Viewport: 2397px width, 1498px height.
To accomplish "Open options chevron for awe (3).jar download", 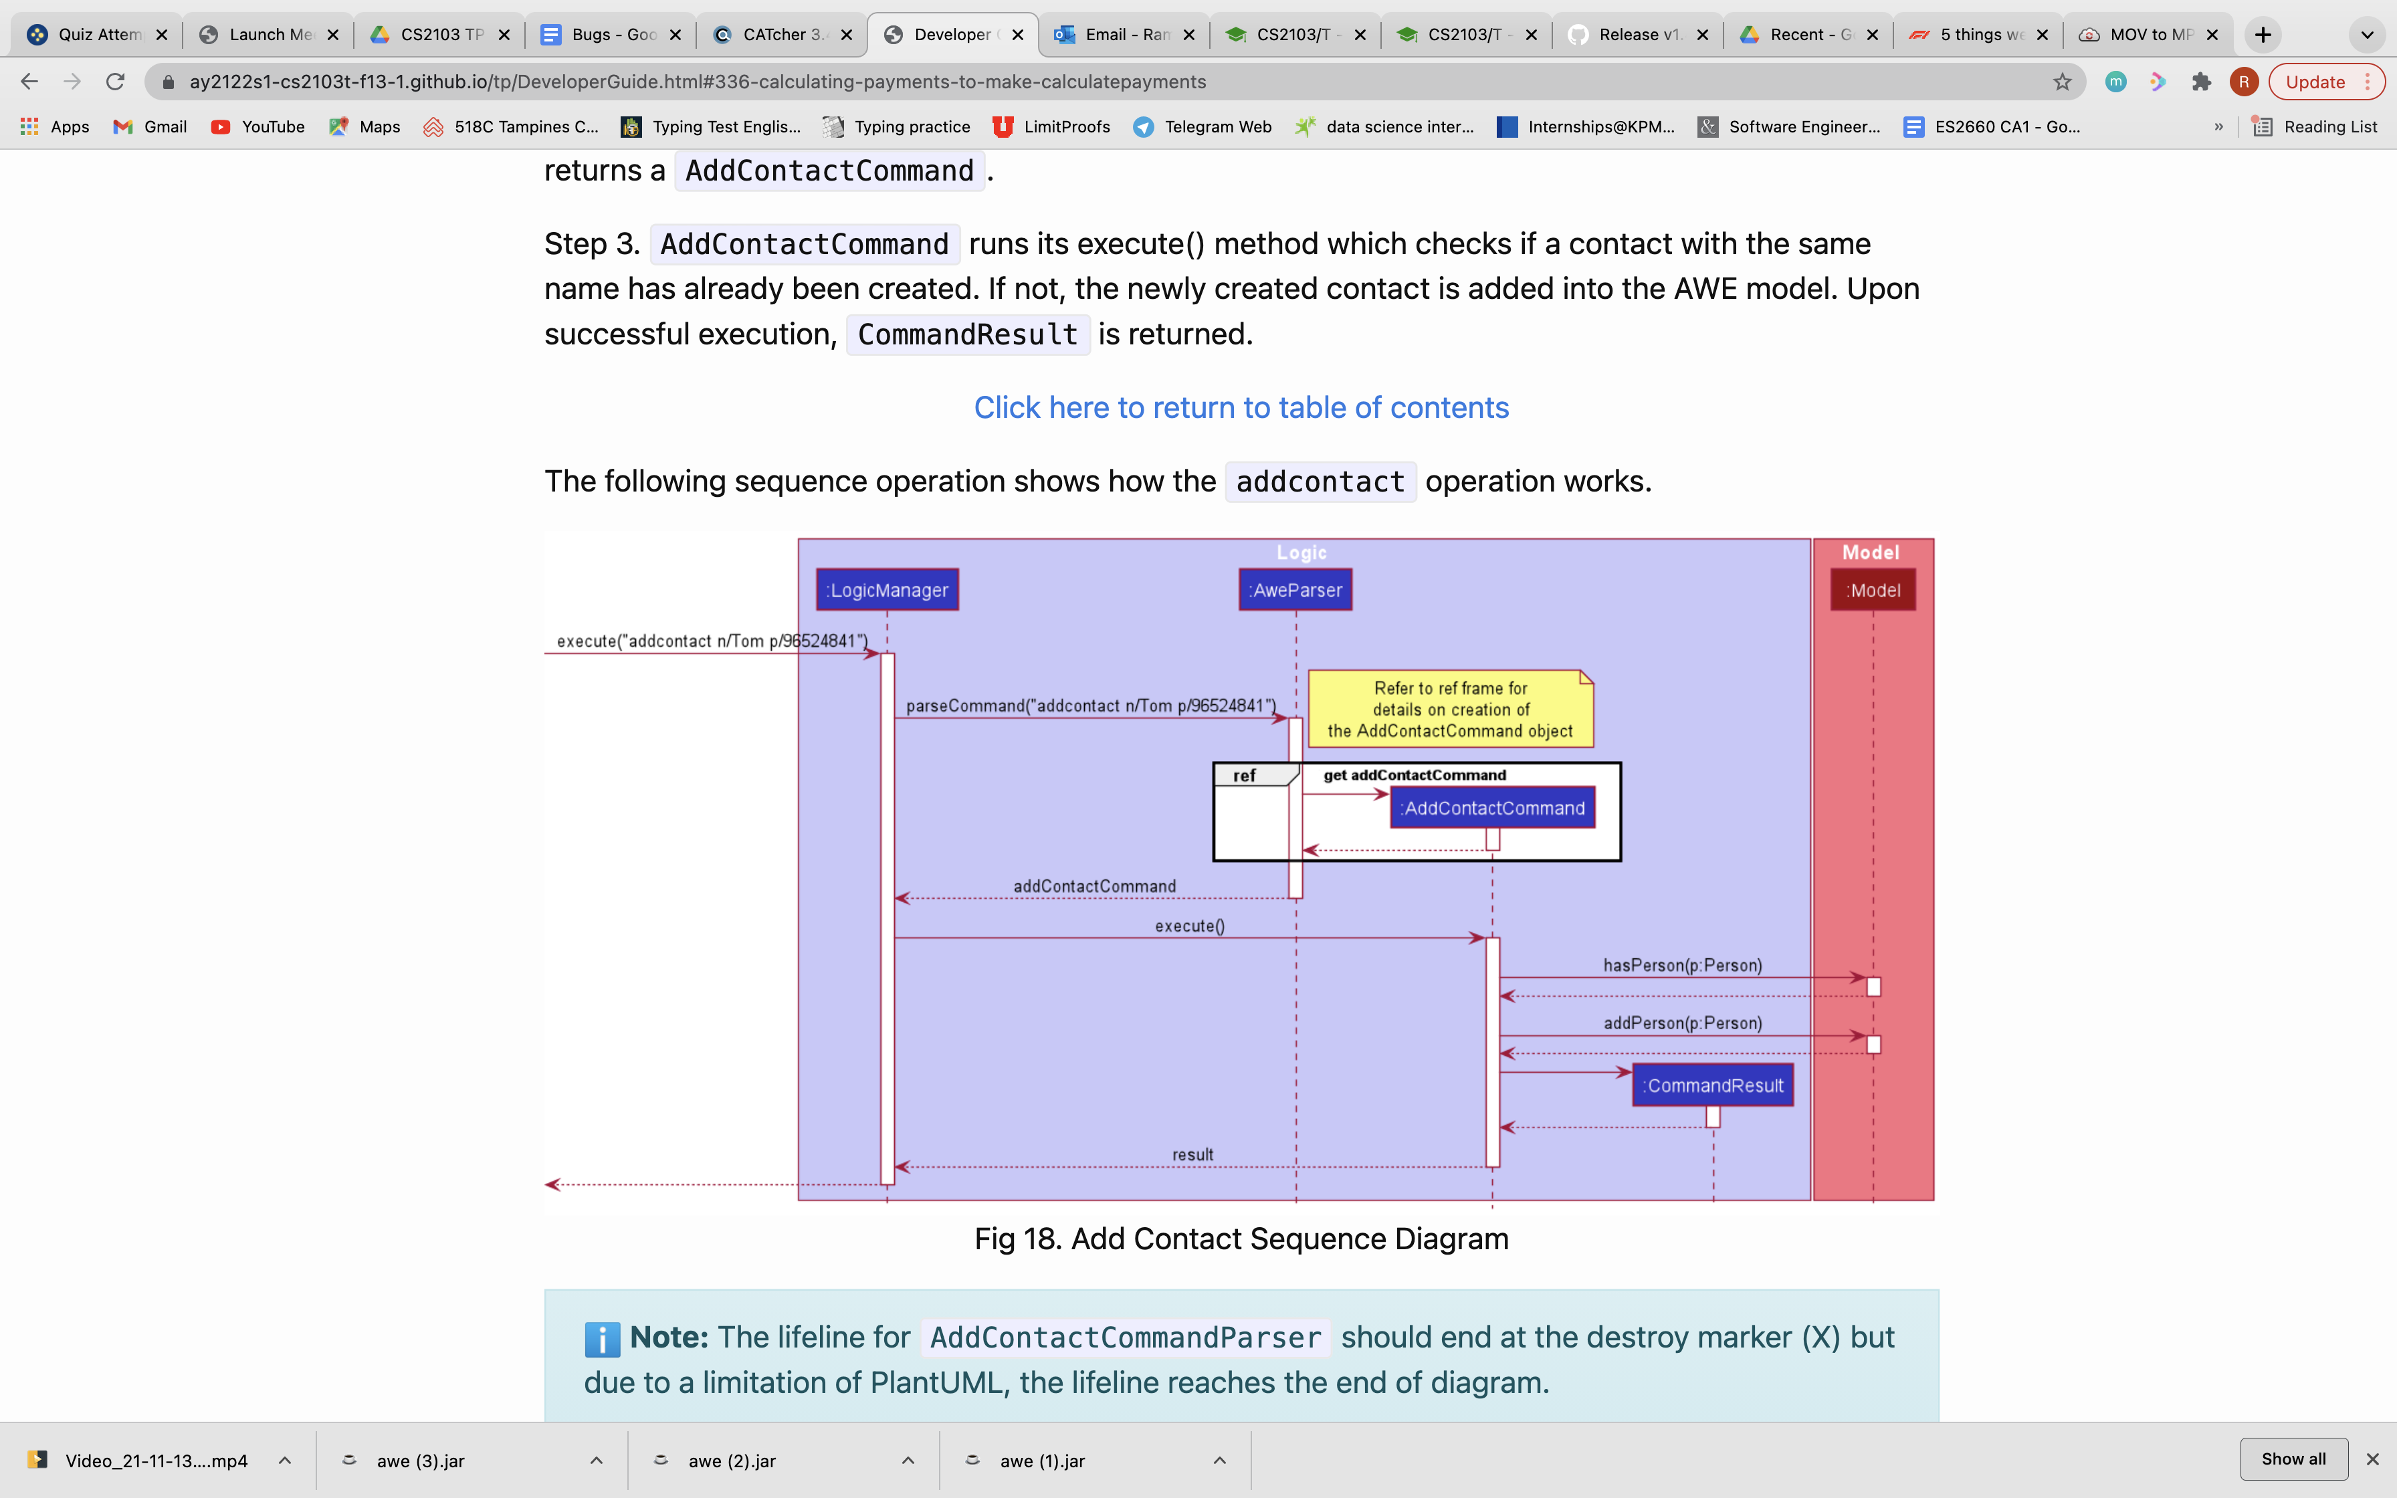I will pyautogui.click(x=597, y=1461).
